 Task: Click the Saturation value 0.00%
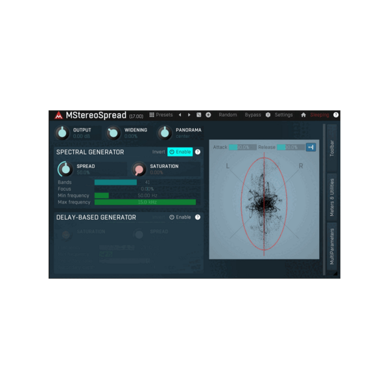156,172
